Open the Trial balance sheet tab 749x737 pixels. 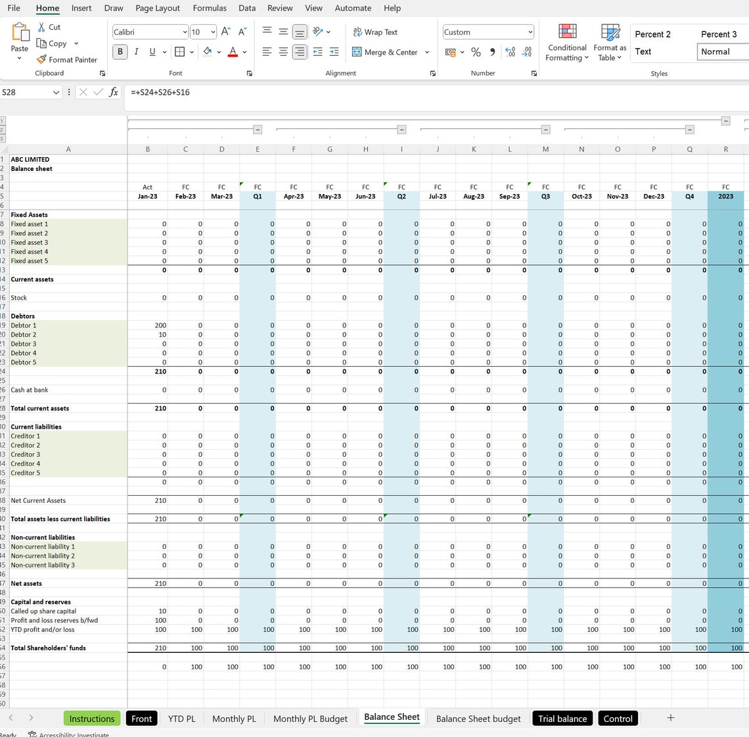tap(562, 718)
